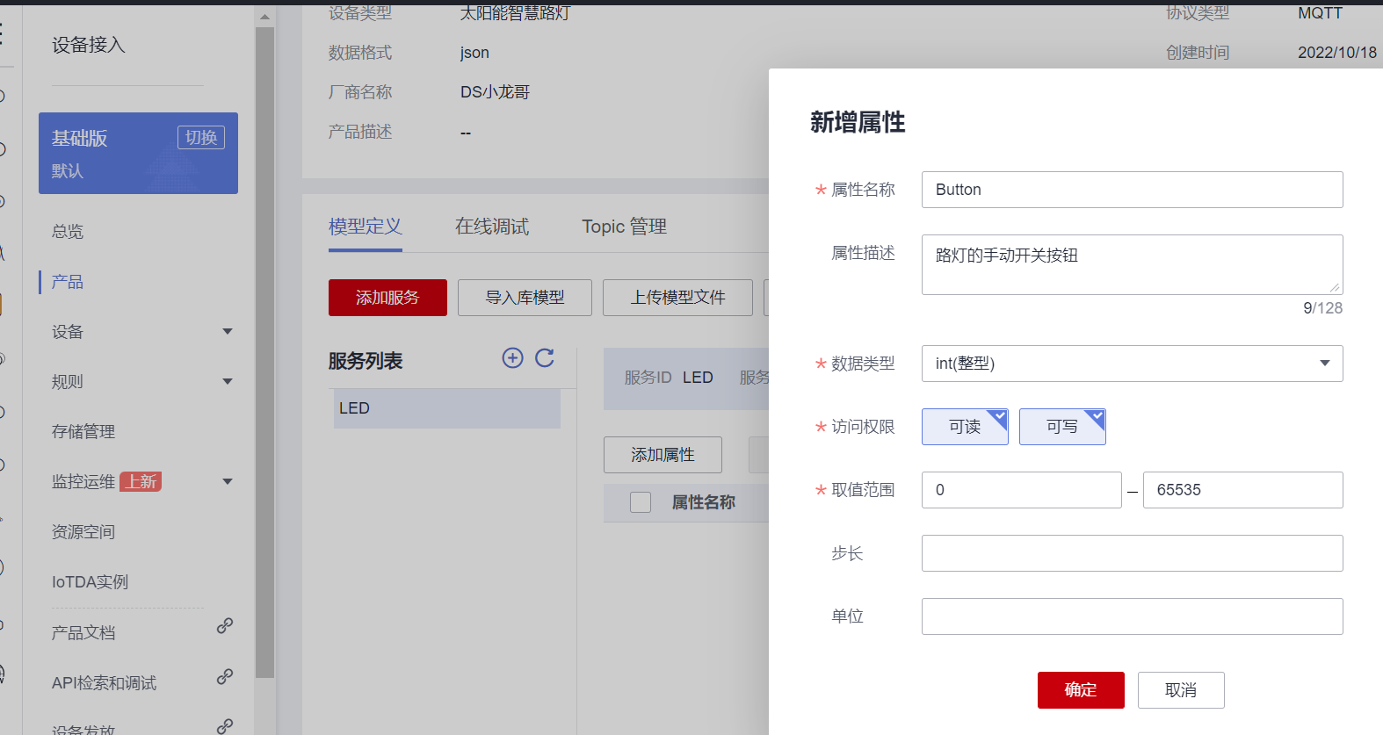Image resolution: width=1383 pixels, height=735 pixels.
Task: Switch to the 在线调试 tab
Action: point(491,227)
